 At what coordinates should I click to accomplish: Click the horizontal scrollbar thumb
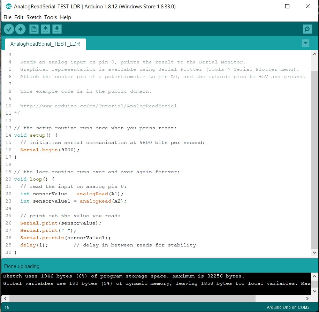(132, 298)
